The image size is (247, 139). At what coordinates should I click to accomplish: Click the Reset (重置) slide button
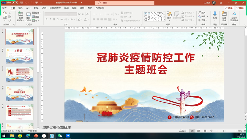36,17
